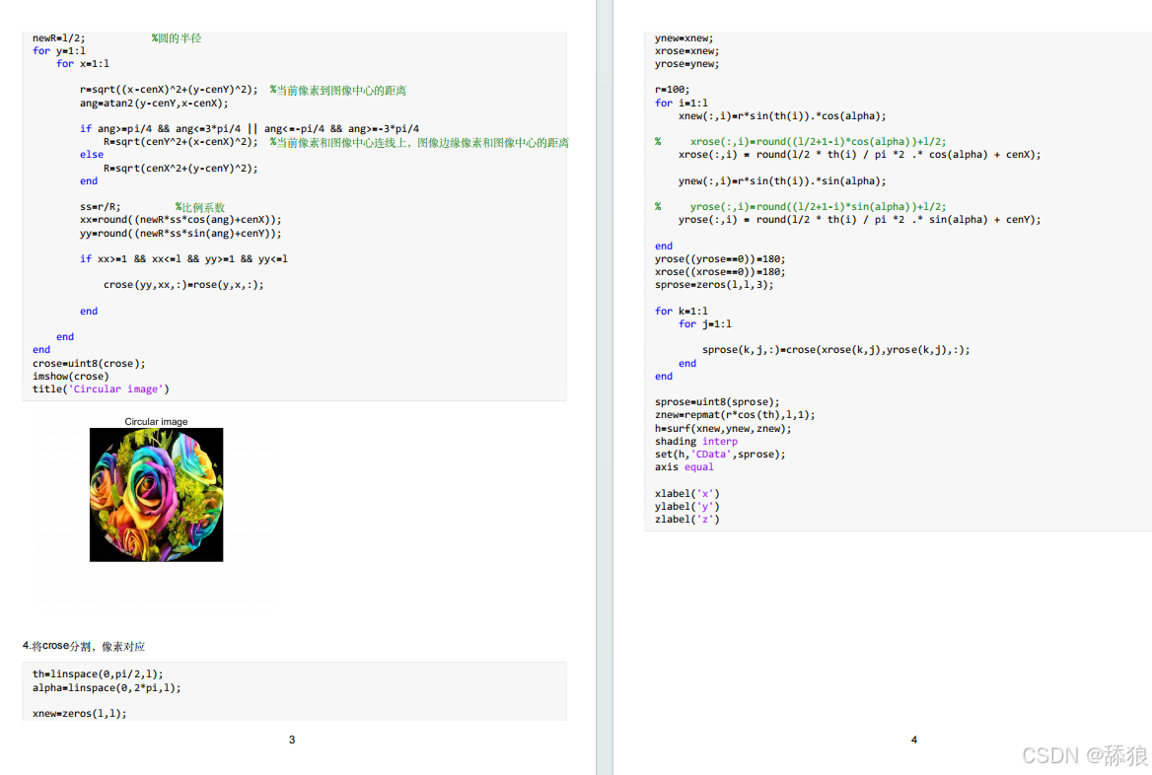Click the line 'yrose((yrose==0))=180;'
This screenshot has height=775, width=1152.
click(720, 259)
